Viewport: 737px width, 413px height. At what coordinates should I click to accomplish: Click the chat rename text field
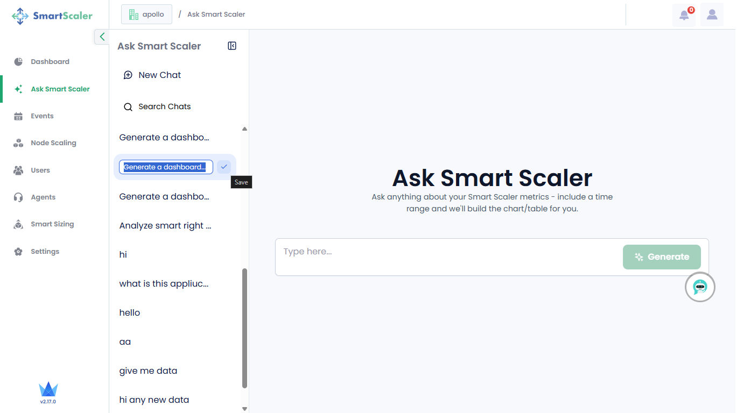tap(165, 167)
